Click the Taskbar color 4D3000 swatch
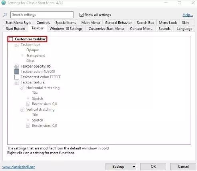Screen dimensions: 197x171 click(x=17, y=72)
